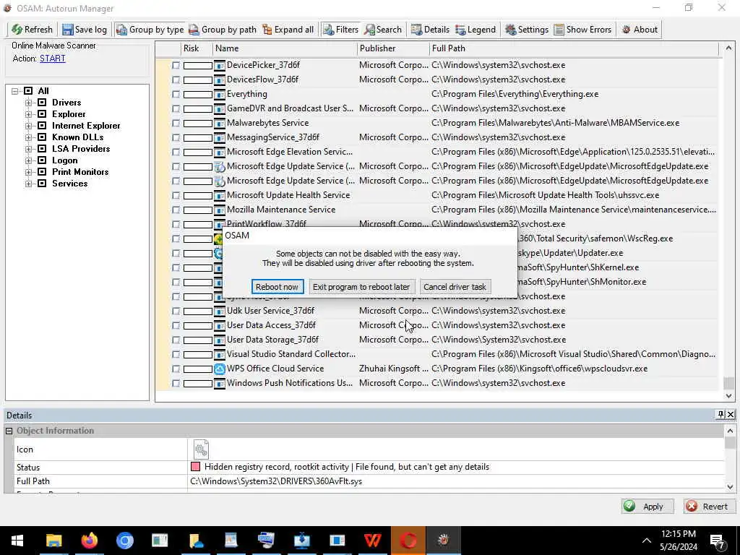Expand the Logon tree node
The height and width of the screenshot is (555, 740).
pos(28,160)
